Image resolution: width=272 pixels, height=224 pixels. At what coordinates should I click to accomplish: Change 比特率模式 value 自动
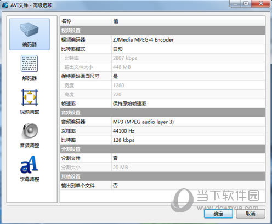point(118,49)
